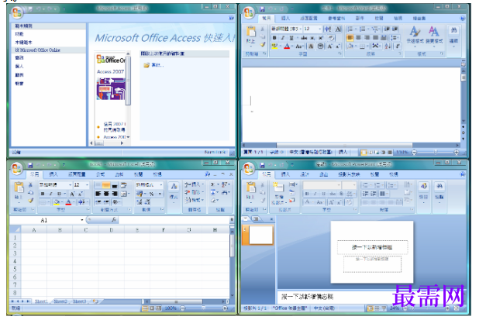
Task: Click Merge and Center in the Excel ribbon
Action: 124,194
